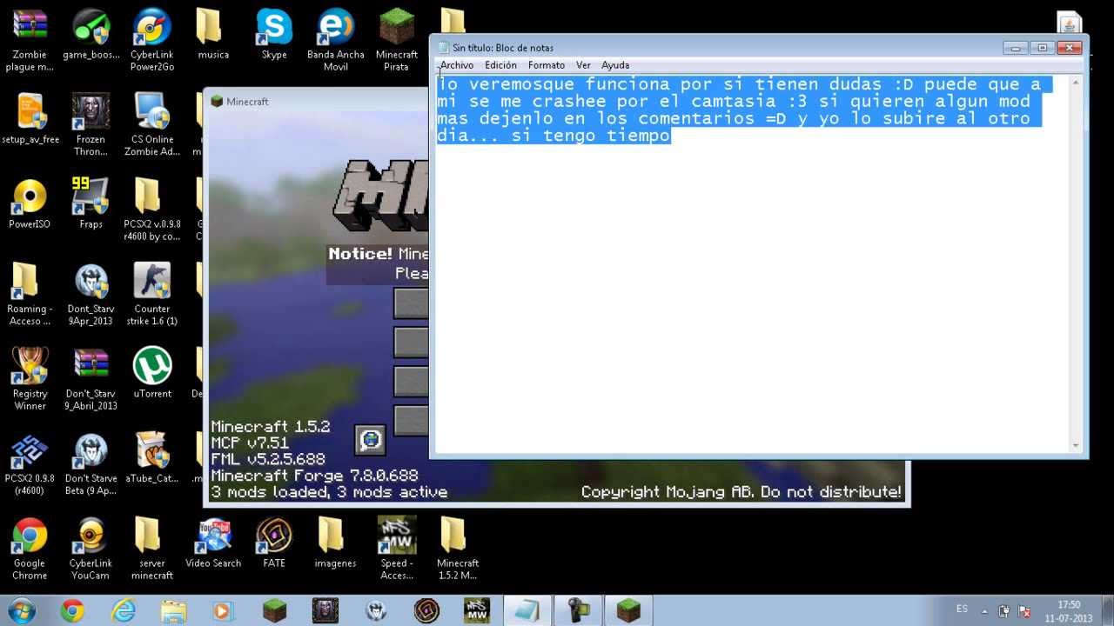Launch CyberLink Power2Go from desktop
This screenshot has width=1114, height=626.
pos(151,39)
